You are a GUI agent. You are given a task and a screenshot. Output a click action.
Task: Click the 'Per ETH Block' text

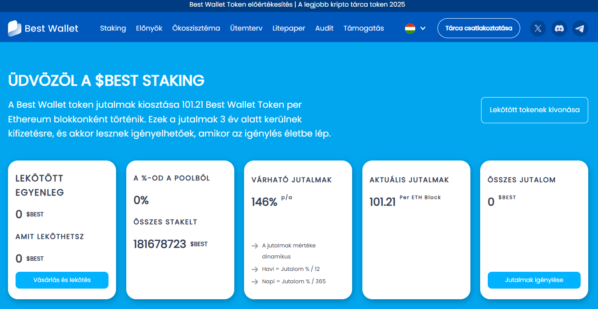[420, 197]
